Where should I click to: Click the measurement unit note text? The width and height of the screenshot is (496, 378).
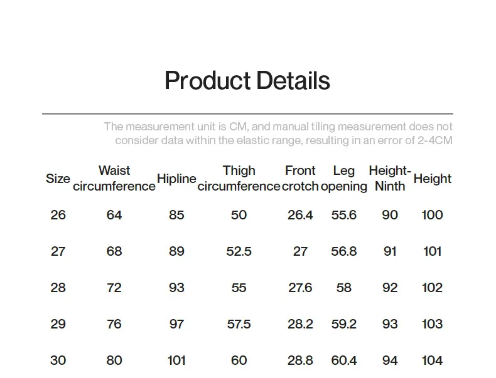[x=278, y=134]
